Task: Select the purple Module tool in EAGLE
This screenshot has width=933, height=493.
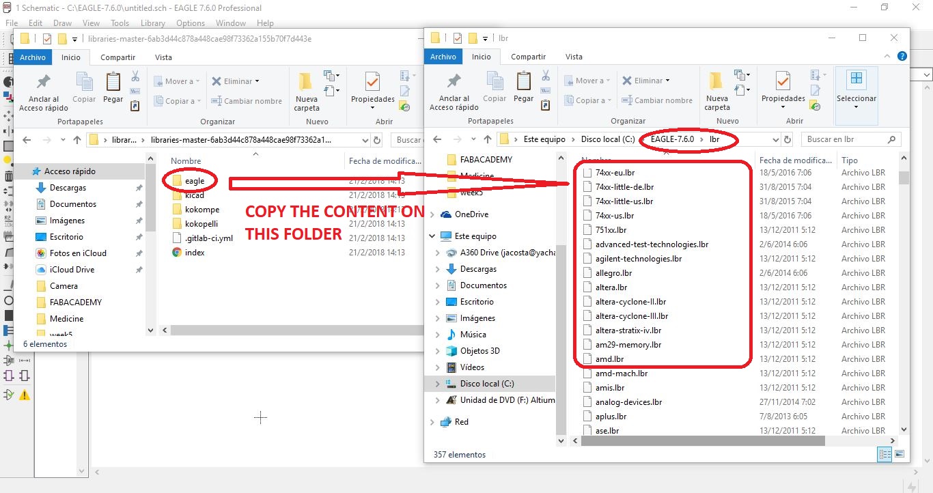Action: click(9, 376)
